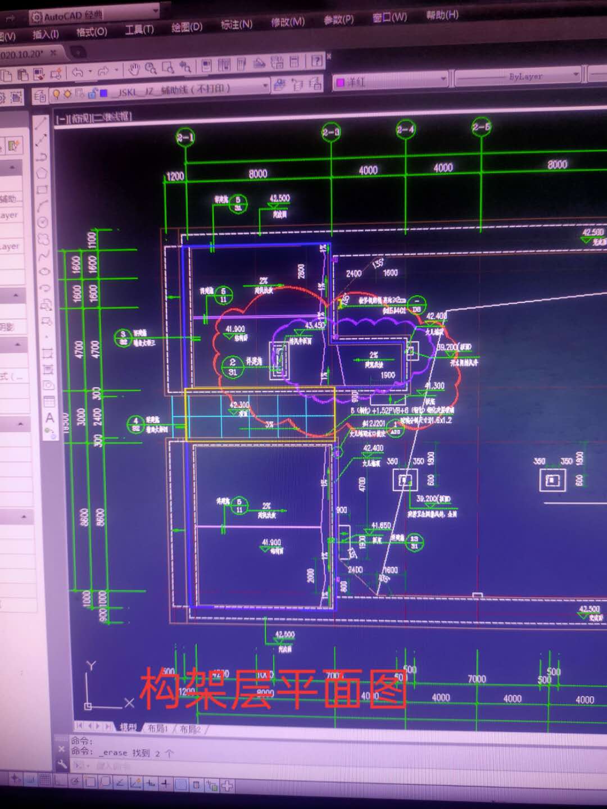Click the Layer Previous icon
This screenshot has width=607, height=809.
coord(297,85)
